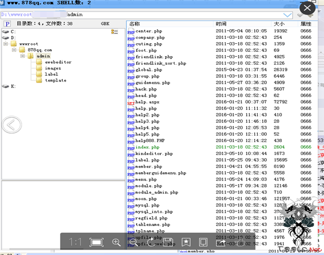Click the list view icon beside GBK
324x255 pixels.
[x=114, y=32]
